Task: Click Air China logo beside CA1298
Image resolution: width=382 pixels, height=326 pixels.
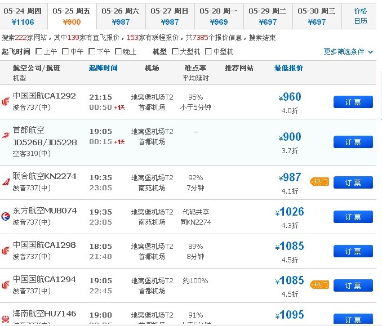Action: (6, 251)
